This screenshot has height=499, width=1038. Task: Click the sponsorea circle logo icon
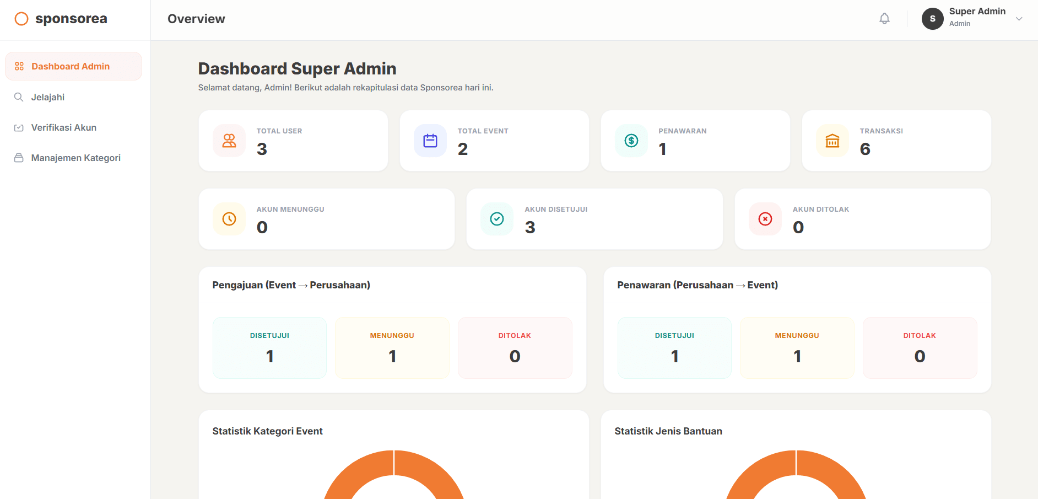click(21, 19)
